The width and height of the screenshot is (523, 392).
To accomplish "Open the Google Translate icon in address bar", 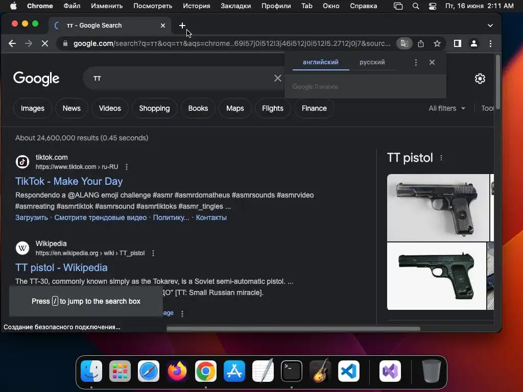I will click(x=405, y=43).
